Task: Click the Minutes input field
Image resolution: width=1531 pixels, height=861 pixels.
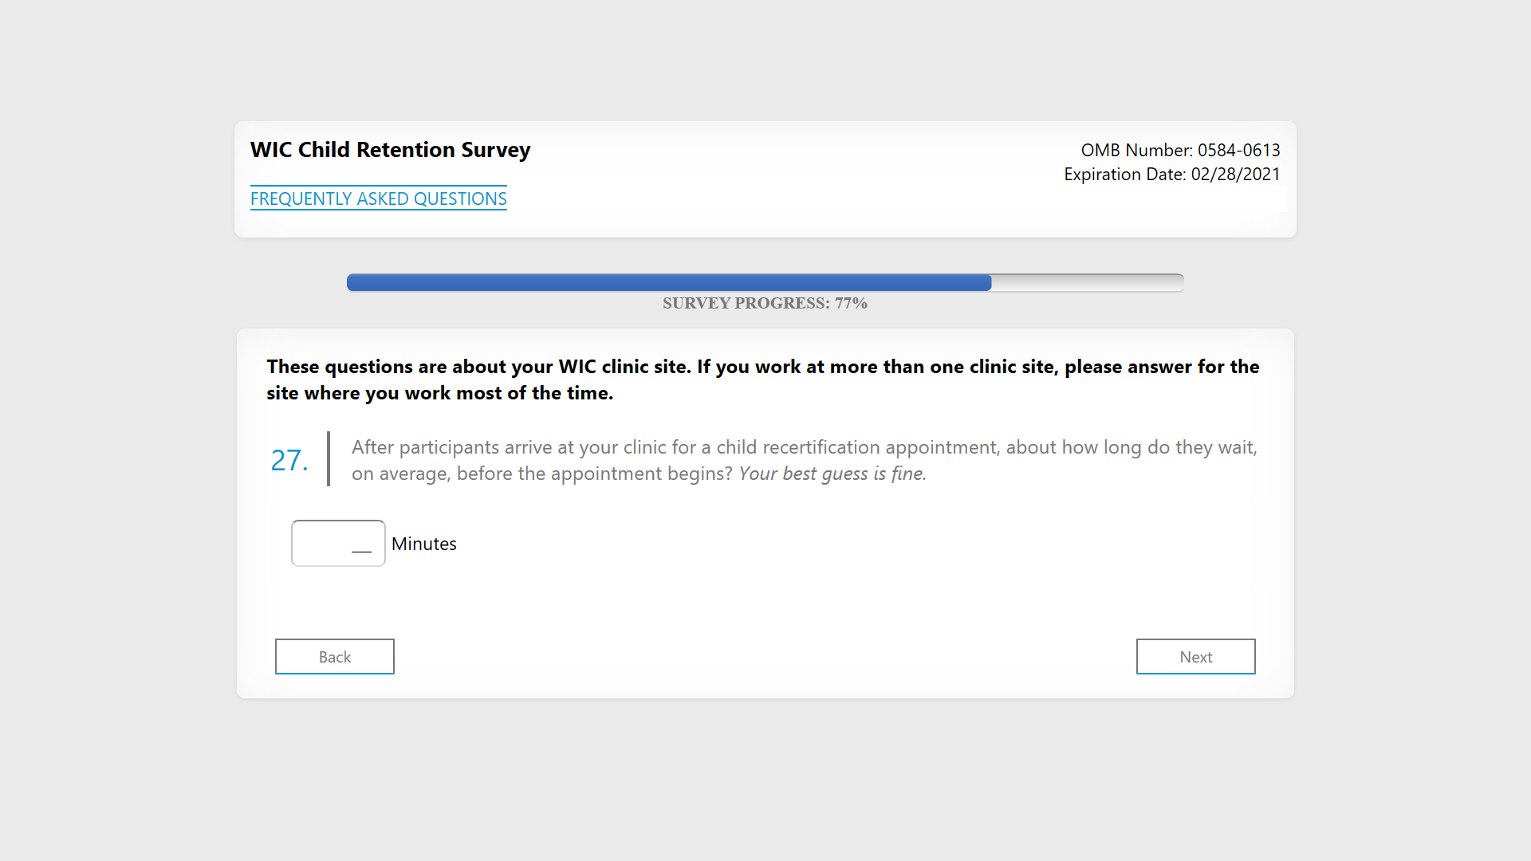Action: tap(338, 543)
